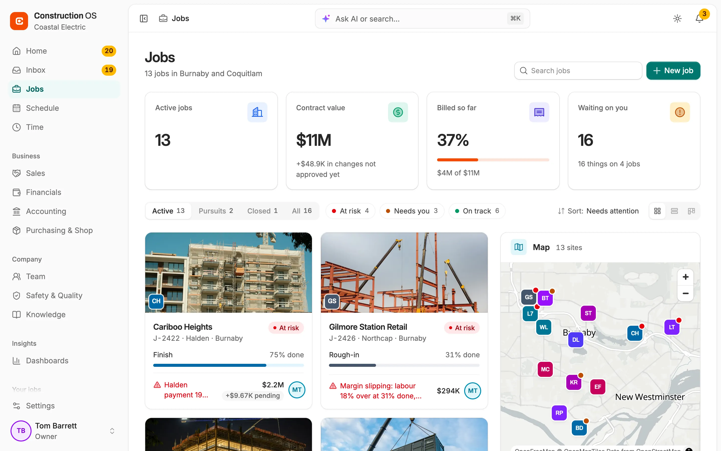Zoom in on the map
This screenshot has width=721, height=451.
coord(685,277)
